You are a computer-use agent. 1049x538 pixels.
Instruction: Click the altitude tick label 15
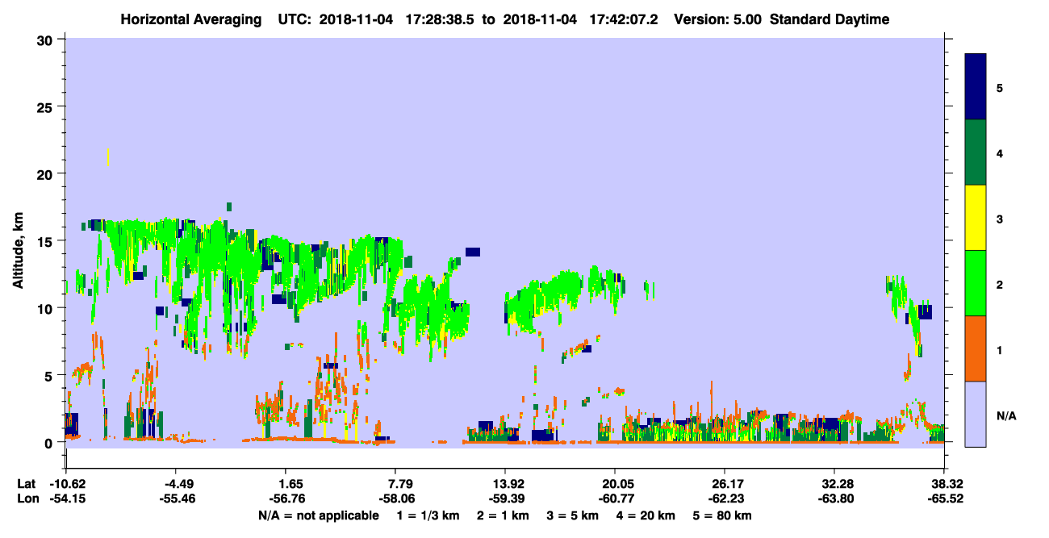pyautogui.click(x=47, y=241)
